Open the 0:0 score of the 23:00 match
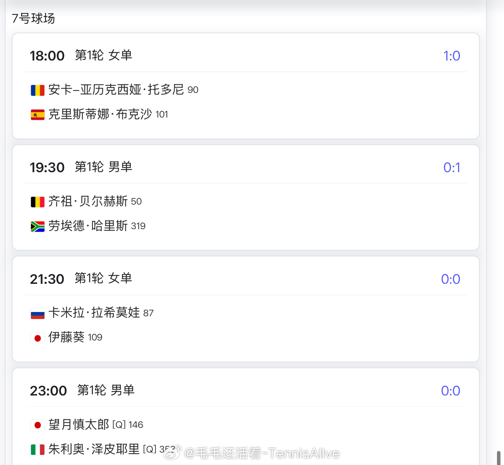This screenshot has height=465, width=504. [450, 391]
